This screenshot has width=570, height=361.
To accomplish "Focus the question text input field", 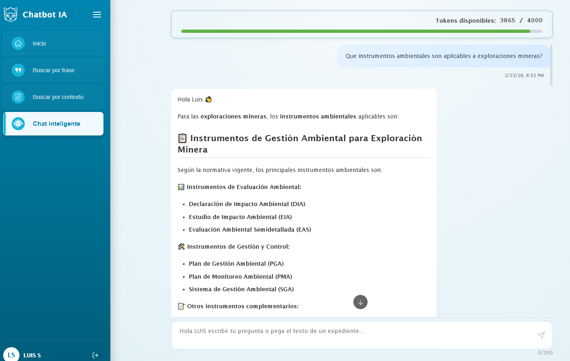I will (x=353, y=335).
